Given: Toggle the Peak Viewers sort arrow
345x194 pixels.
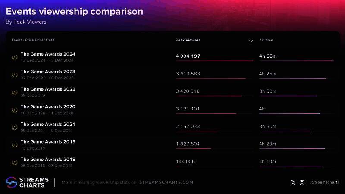Looking at the screenshot, I should pyautogui.click(x=251, y=40).
